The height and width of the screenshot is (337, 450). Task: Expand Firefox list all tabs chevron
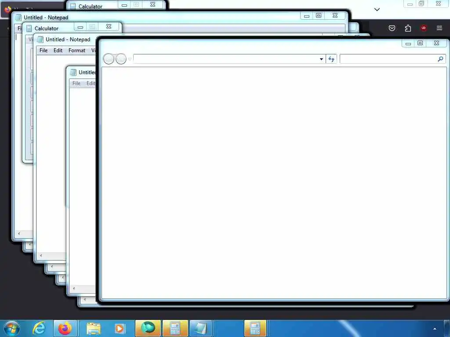click(x=377, y=10)
